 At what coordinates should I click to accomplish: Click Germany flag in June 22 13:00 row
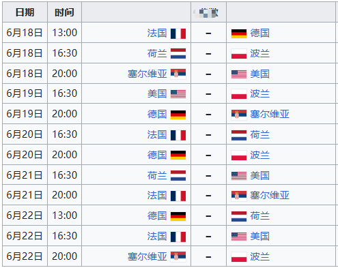point(178,216)
